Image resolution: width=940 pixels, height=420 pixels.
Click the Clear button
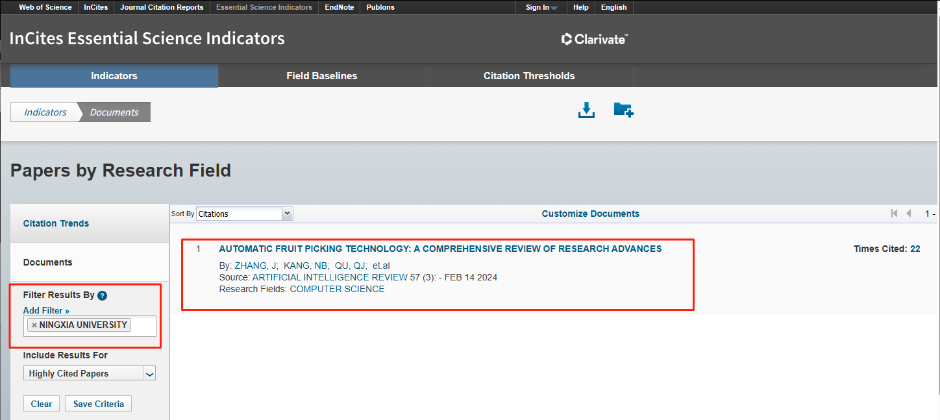point(42,404)
